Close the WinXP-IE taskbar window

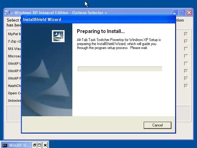tap(45, 145)
